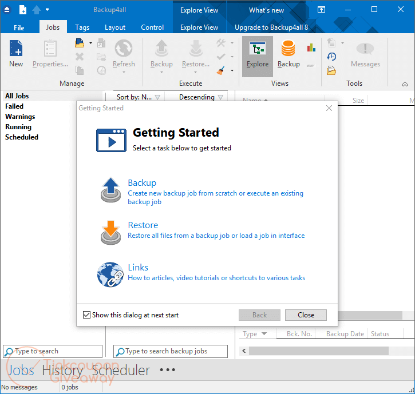Click the quick access blue up arrow icon

tap(37, 10)
